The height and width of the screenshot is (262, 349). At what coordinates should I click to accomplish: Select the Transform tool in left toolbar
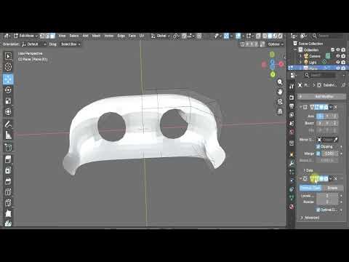click(8, 112)
